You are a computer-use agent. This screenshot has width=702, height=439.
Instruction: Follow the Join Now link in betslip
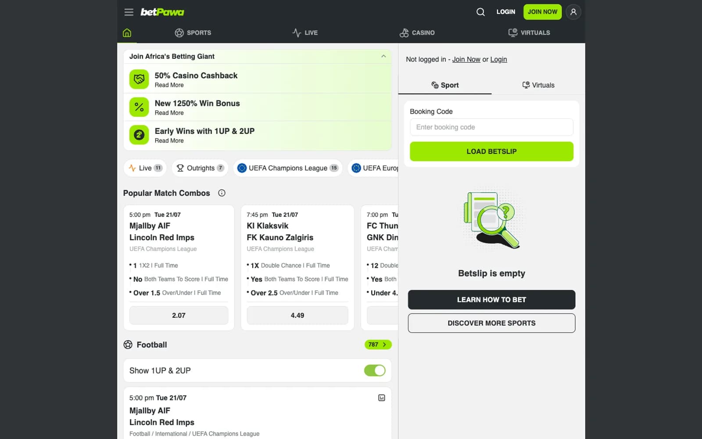466,59
